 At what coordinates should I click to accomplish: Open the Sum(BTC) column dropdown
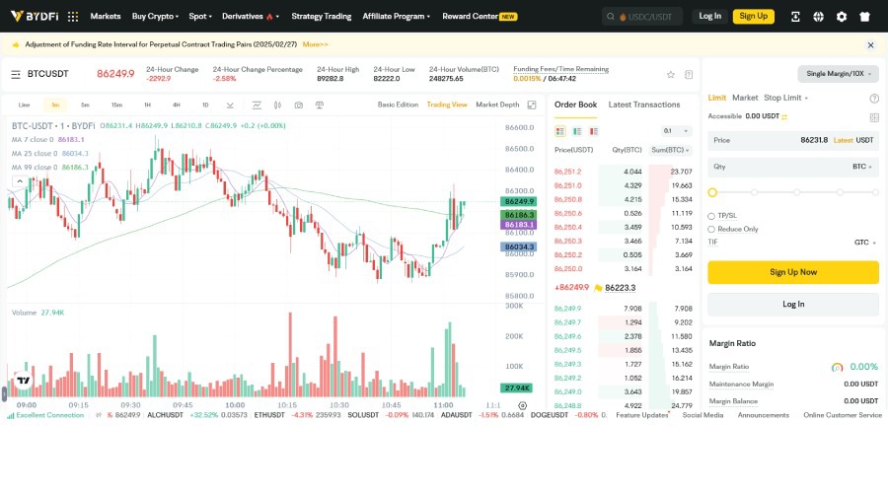[x=670, y=150]
